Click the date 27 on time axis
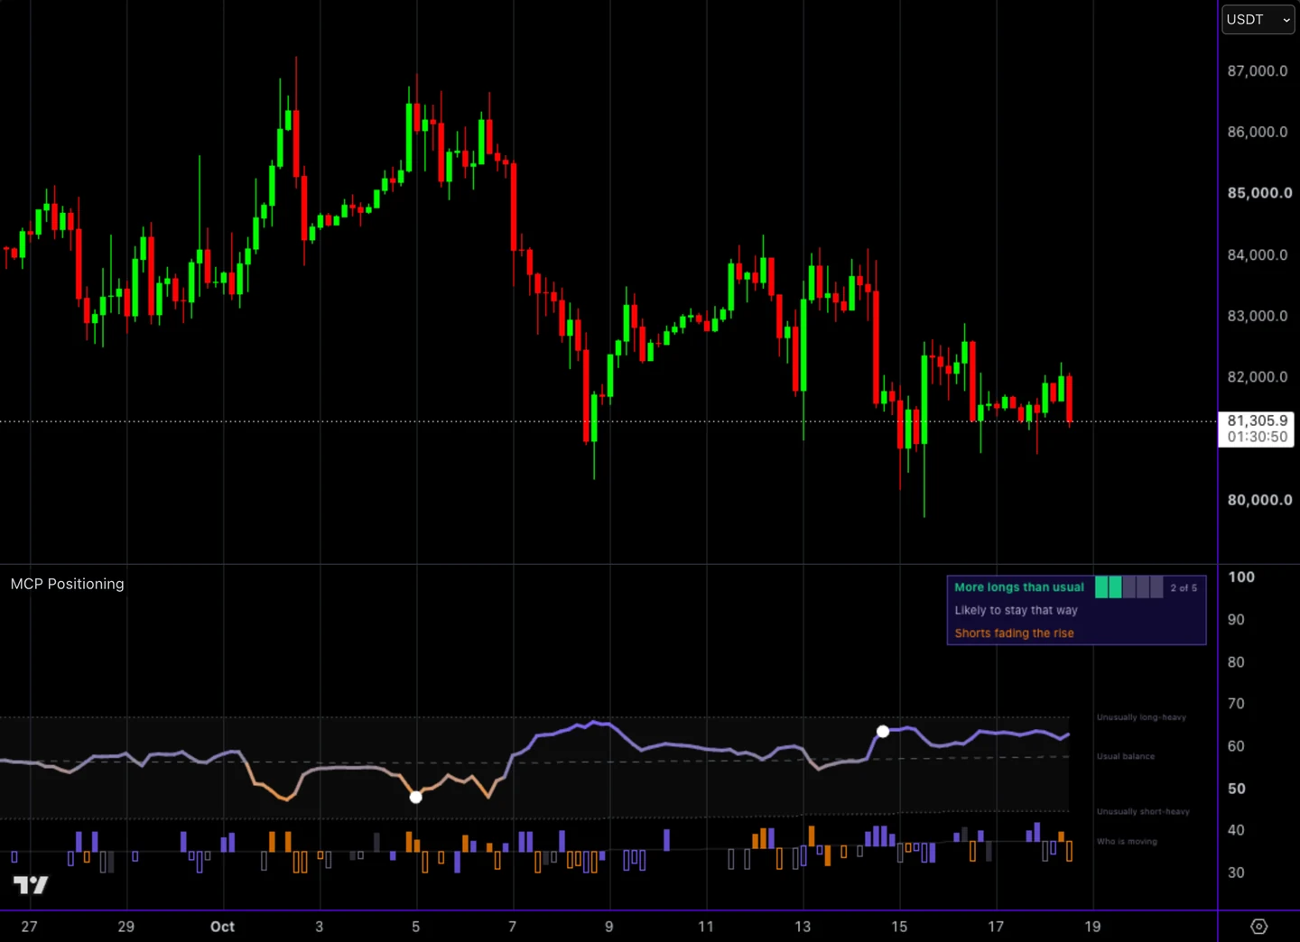This screenshot has width=1300, height=942. pos(29,927)
